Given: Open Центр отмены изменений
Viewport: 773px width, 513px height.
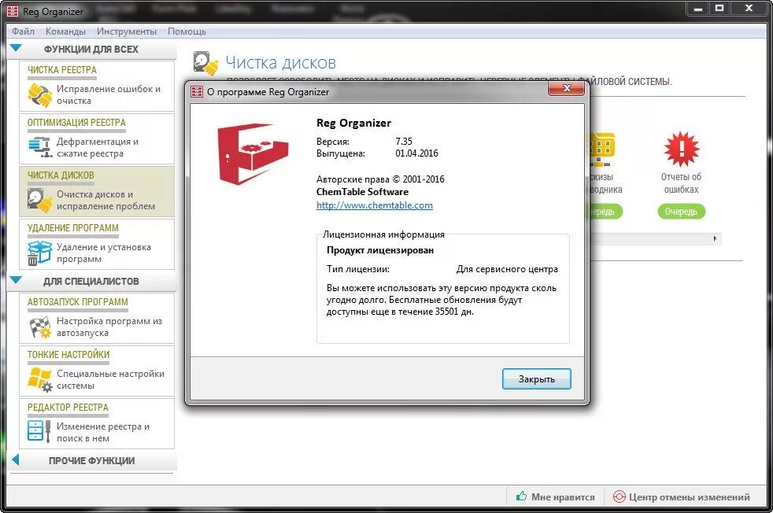Looking at the screenshot, I should tap(682, 496).
